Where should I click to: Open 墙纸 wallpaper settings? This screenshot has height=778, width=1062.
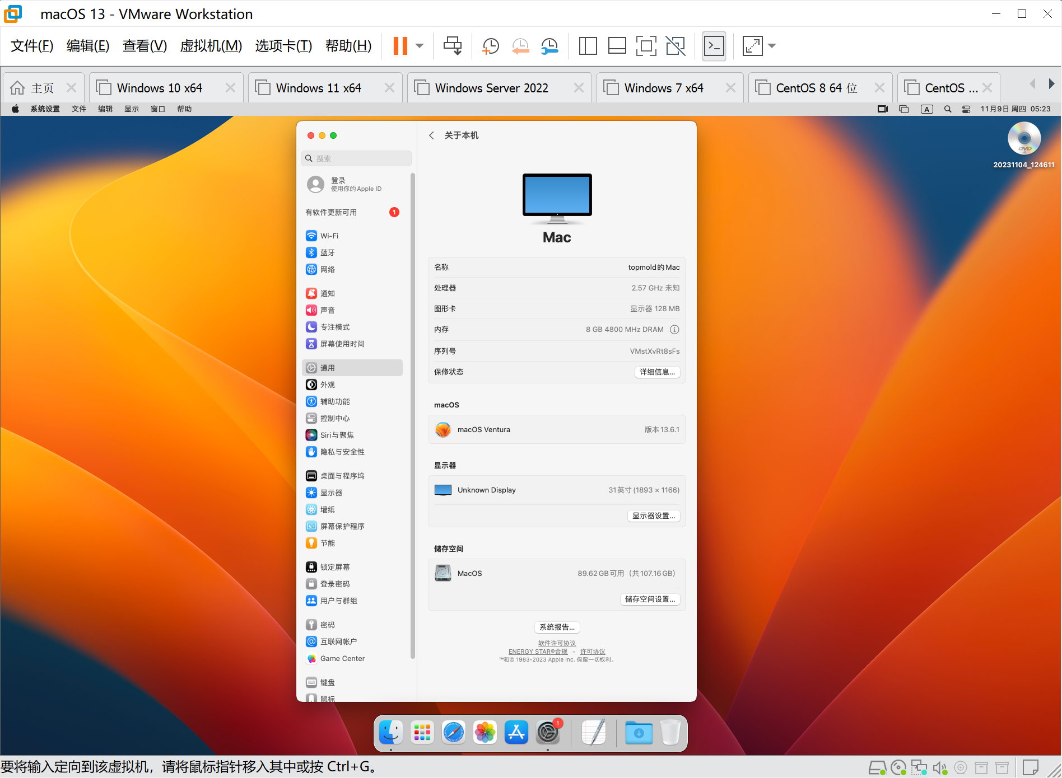[352, 509]
